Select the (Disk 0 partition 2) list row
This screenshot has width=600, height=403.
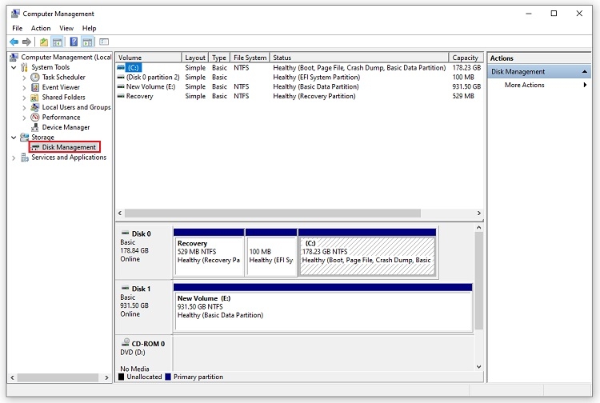coord(299,77)
